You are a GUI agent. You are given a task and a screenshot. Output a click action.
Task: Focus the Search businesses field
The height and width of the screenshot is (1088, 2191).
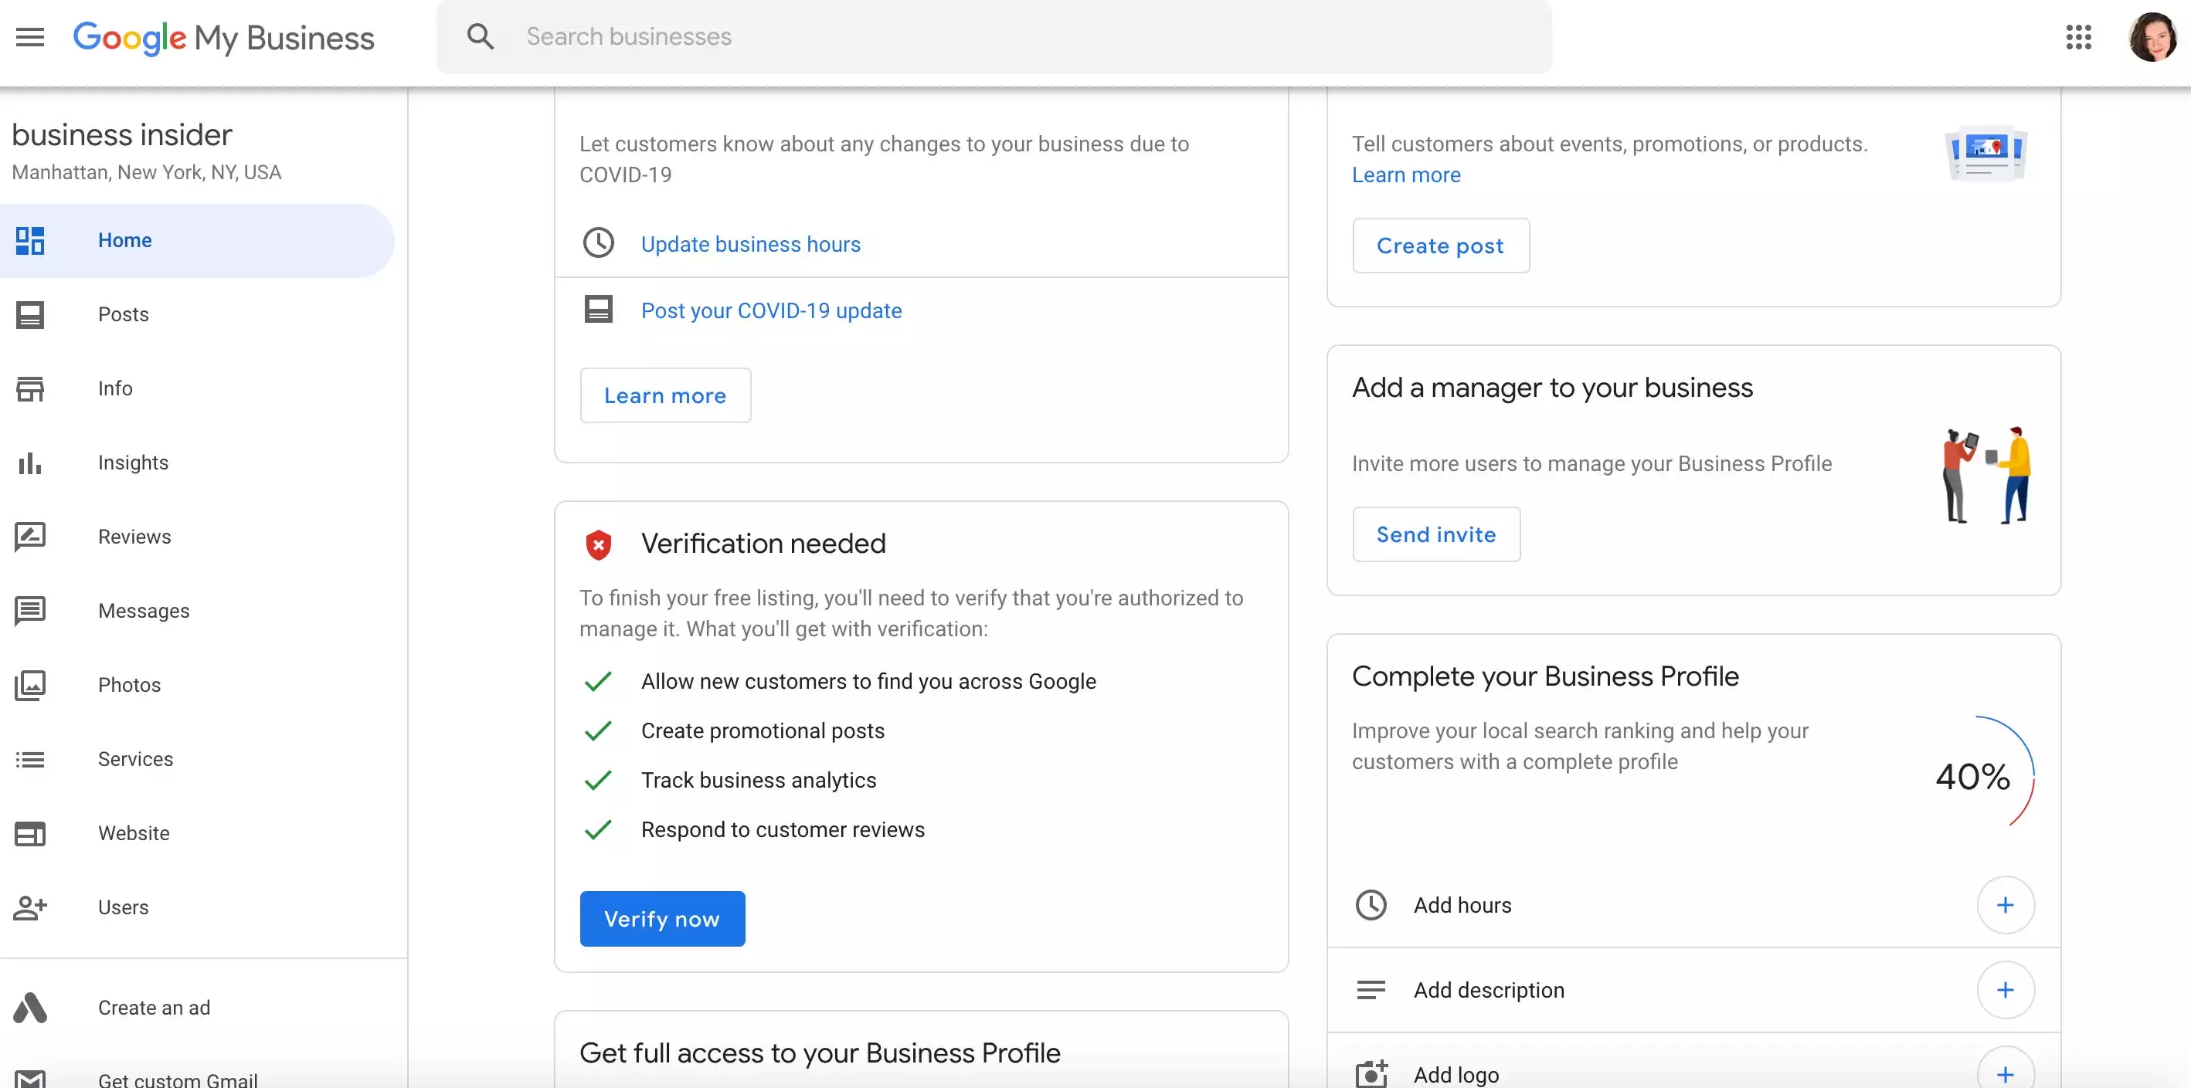tap(994, 36)
